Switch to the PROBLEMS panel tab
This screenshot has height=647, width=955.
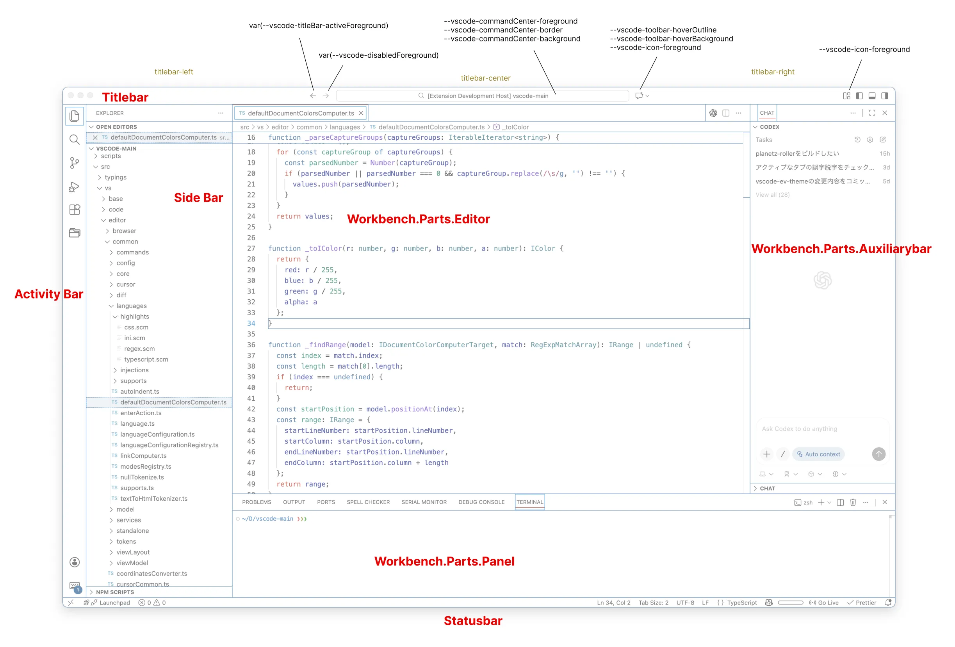tap(257, 502)
